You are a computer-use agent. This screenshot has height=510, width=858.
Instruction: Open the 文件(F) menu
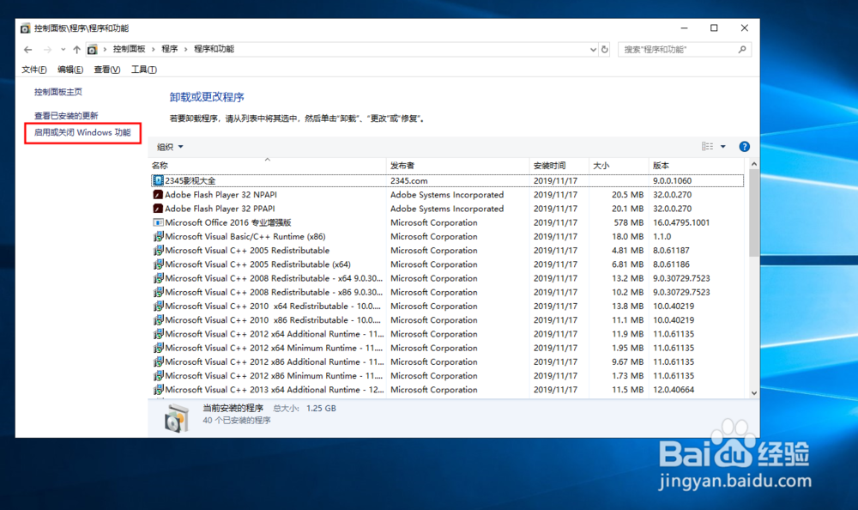pyautogui.click(x=34, y=70)
